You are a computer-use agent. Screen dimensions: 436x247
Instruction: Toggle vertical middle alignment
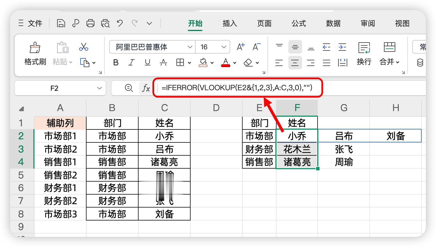(x=295, y=47)
